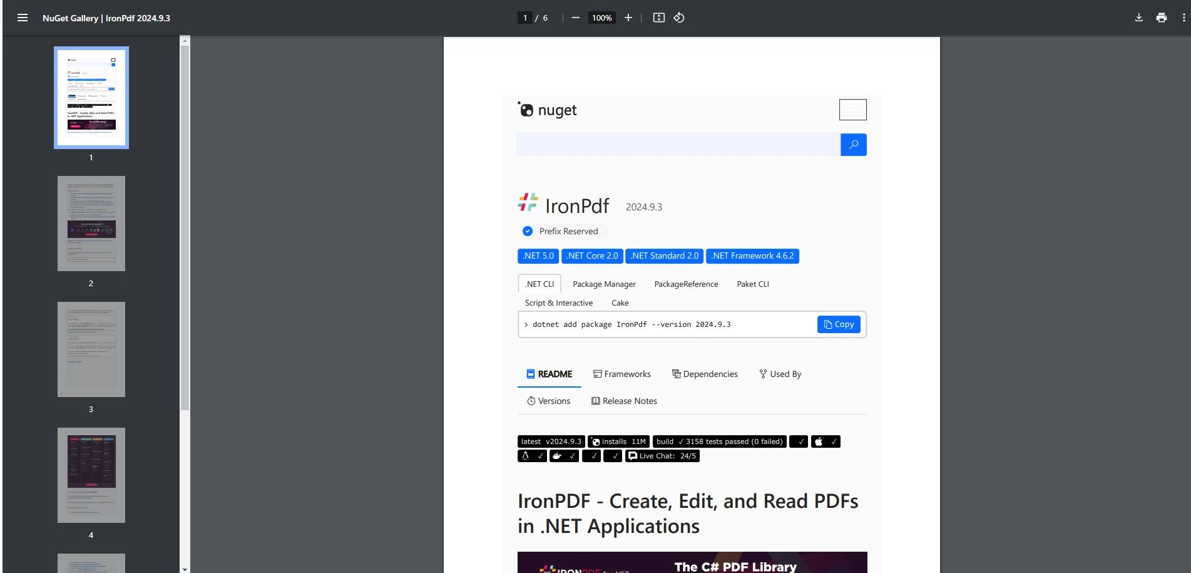Print the PDF document

tap(1162, 18)
